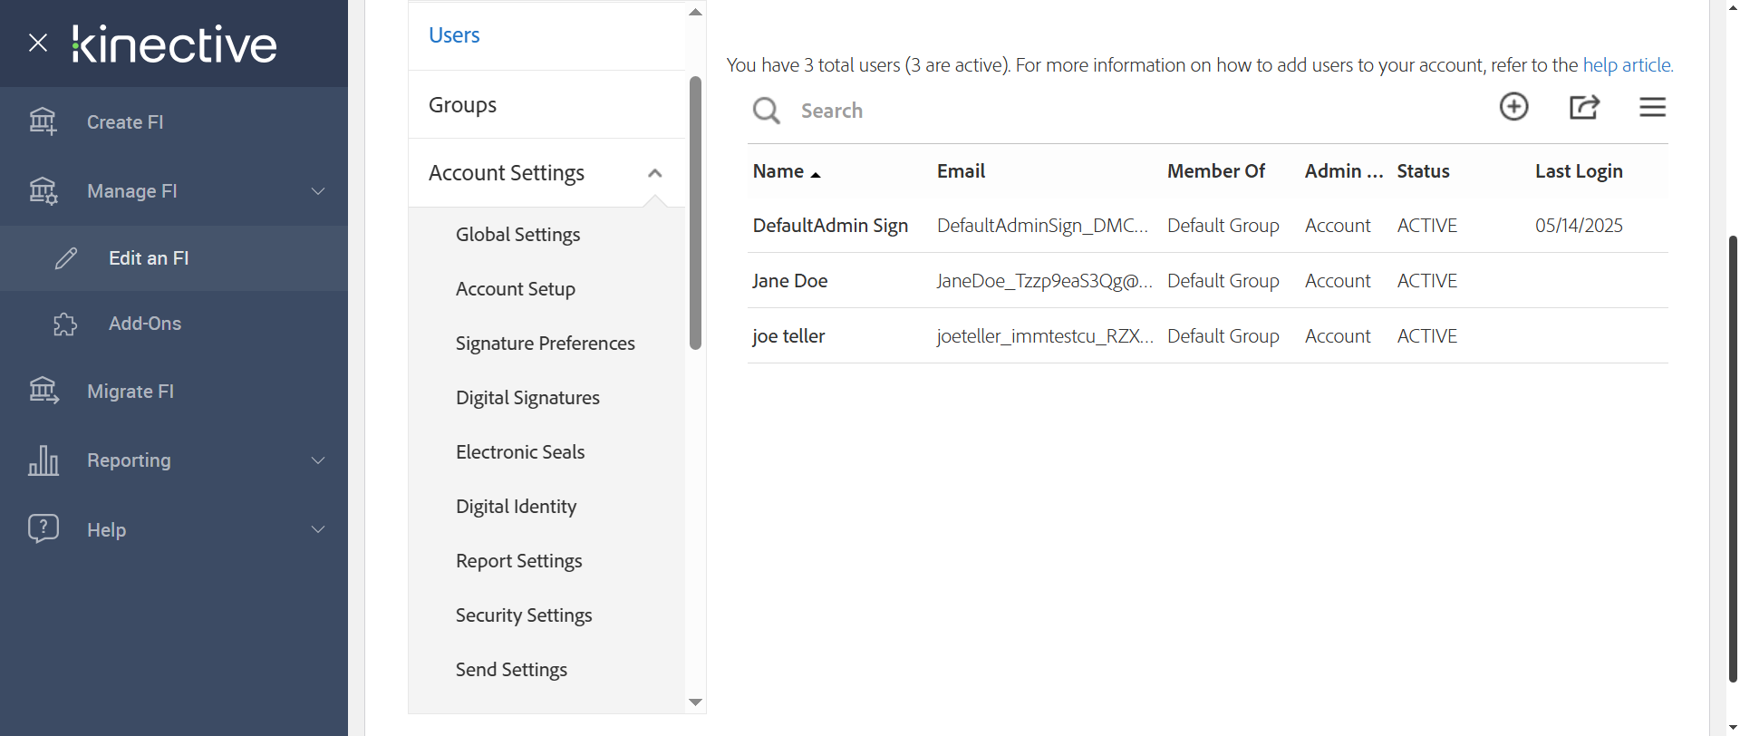This screenshot has height=736, width=1740.
Task: Click the add user plus icon
Action: [1513, 107]
